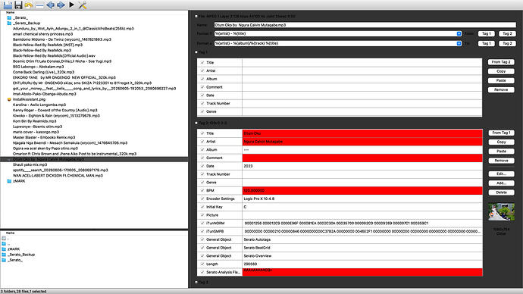Click the Title value cell in Tag 2
The image size is (523, 294).
click(x=362, y=133)
